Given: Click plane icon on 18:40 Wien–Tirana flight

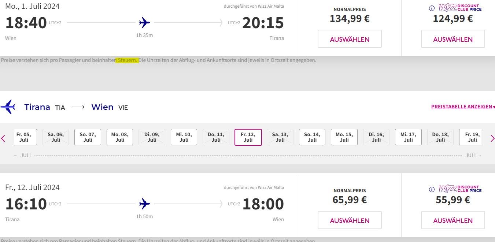Looking at the screenshot, I should [145, 23].
